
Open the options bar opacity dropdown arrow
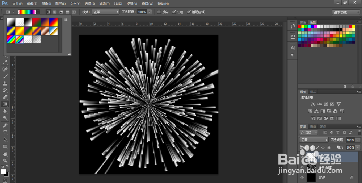pos(150,12)
